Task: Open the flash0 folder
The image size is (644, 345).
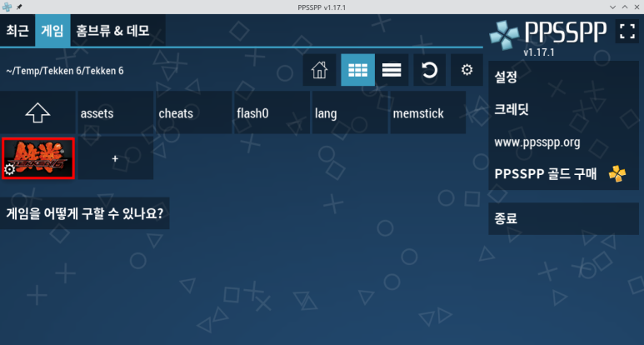Action: click(x=272, y=112)
